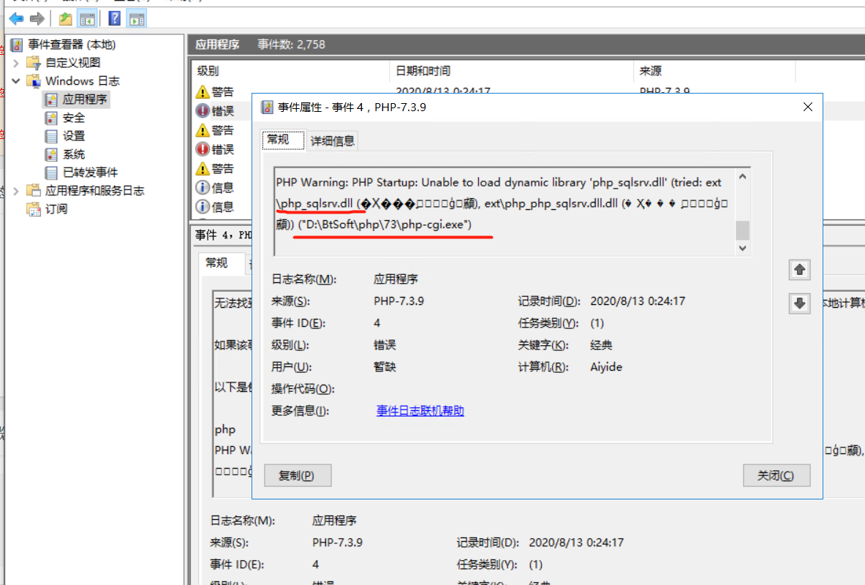Click the third 警告 row's warning icon

coord(203,168)
